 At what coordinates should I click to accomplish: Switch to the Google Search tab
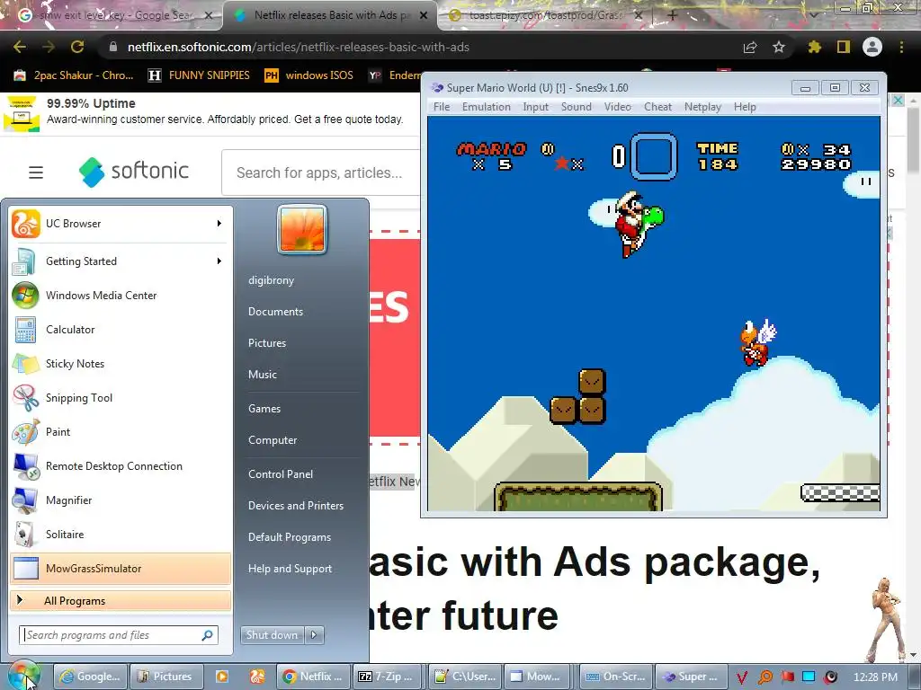112,15
